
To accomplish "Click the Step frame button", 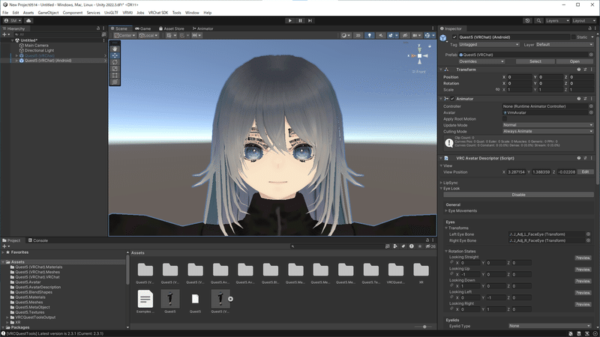I will click(x=310, y=21).
